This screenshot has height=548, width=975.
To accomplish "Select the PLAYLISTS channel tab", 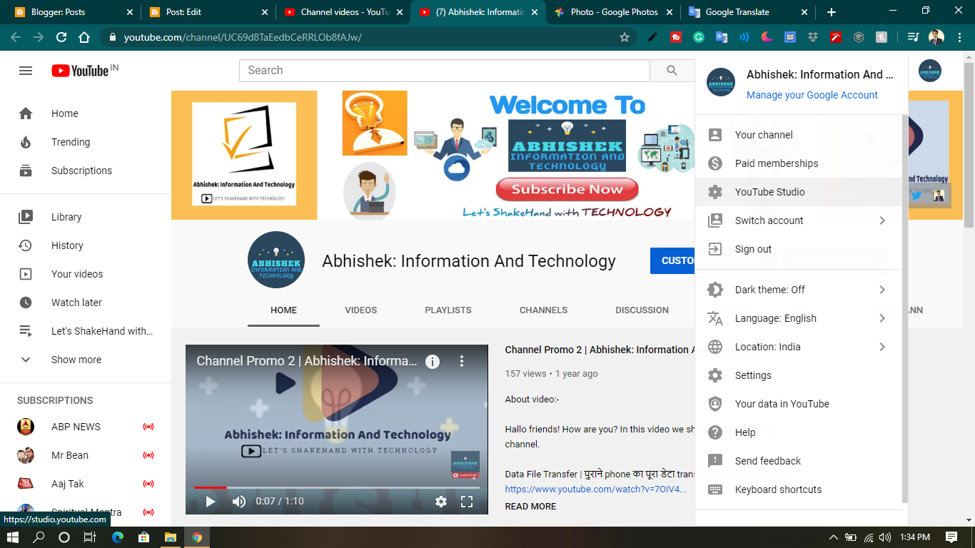I will click(448, 310).
